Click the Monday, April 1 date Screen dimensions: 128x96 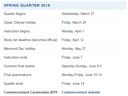pos(73,31)
